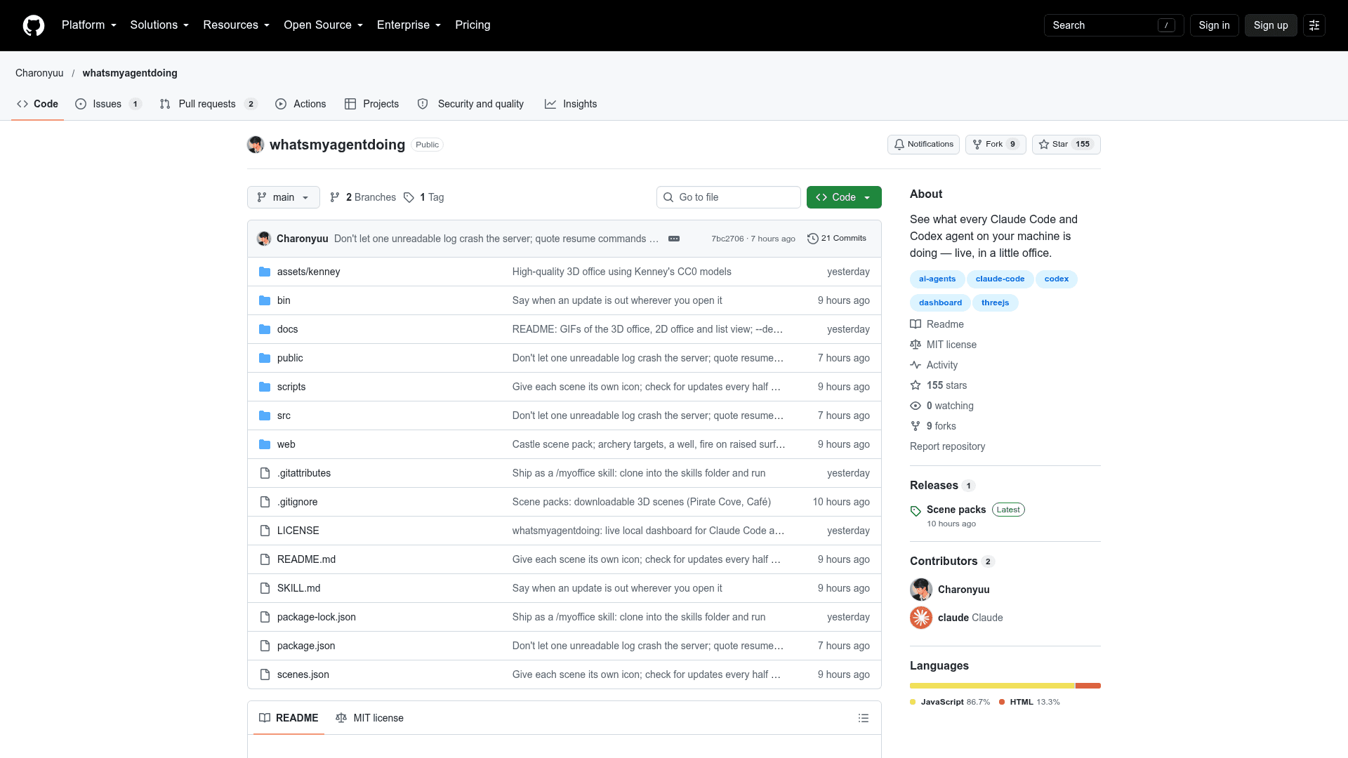The image size is (1348, 758).
Task: Open the GitHub homepage logo
Action: coord(34,25)
